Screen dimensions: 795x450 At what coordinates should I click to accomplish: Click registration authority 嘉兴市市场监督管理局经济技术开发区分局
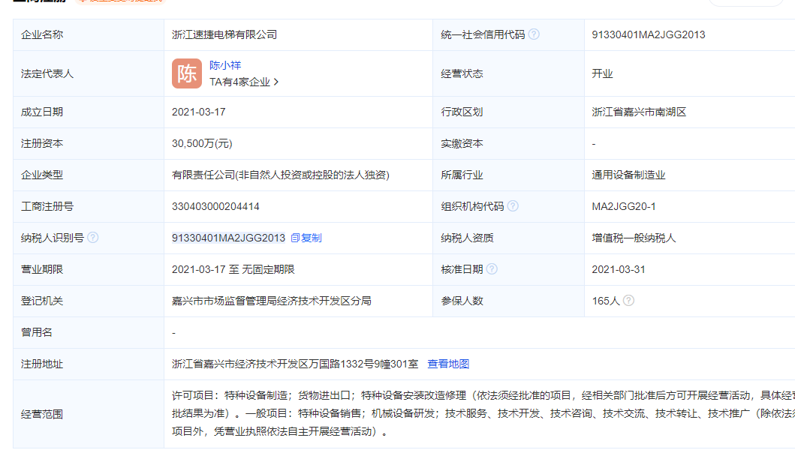[x=272, y=301]
